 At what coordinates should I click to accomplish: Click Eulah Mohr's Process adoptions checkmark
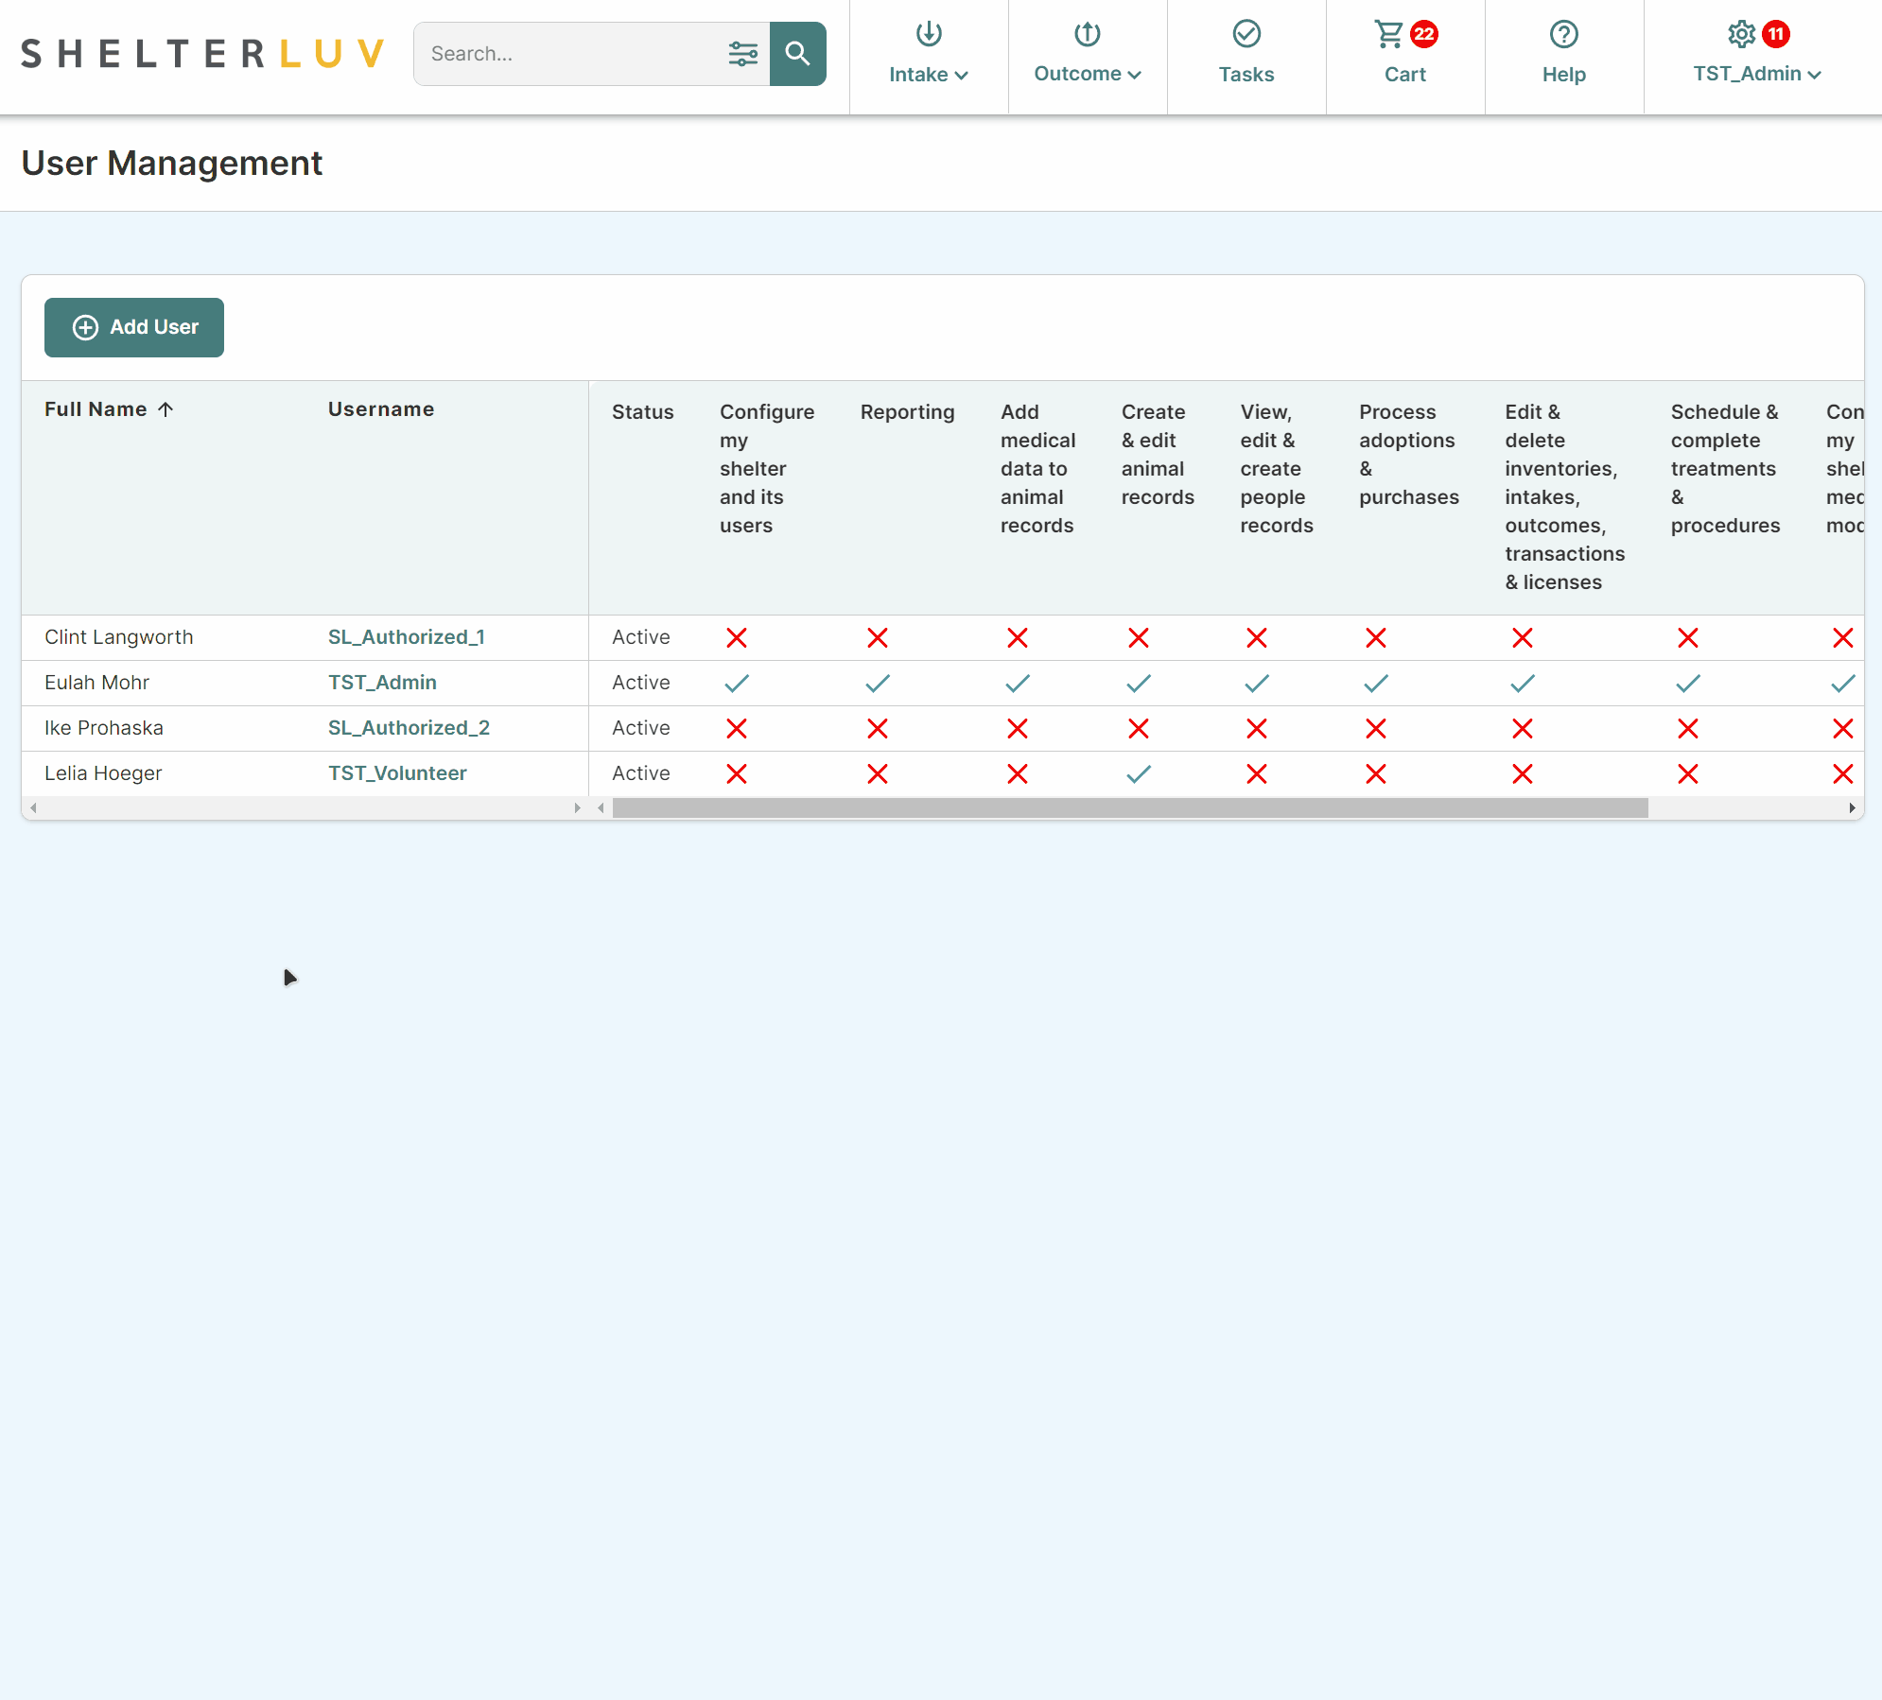click(1376, 684)
